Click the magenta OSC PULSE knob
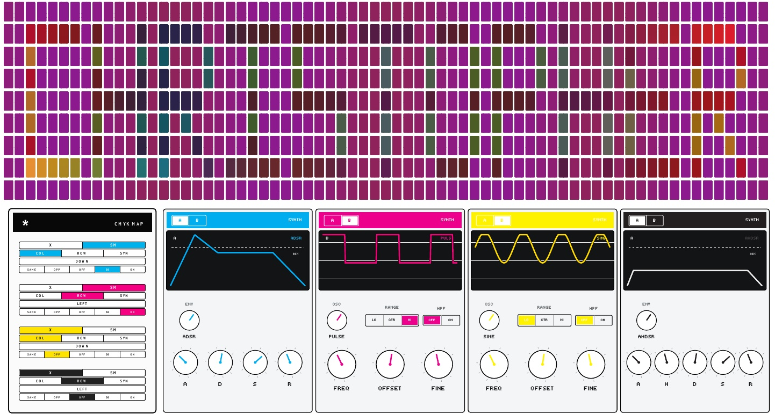 tap(336, 321)
